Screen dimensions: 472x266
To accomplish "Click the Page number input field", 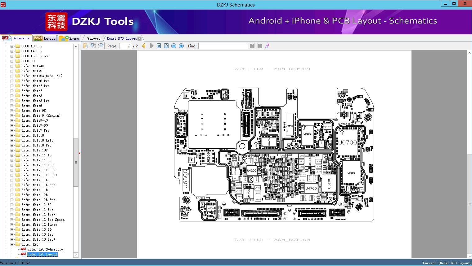I will (x=125, y=46).
